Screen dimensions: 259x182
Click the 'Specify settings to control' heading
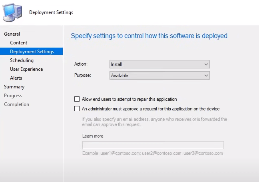pyautogui.click(x=149, y=36)
